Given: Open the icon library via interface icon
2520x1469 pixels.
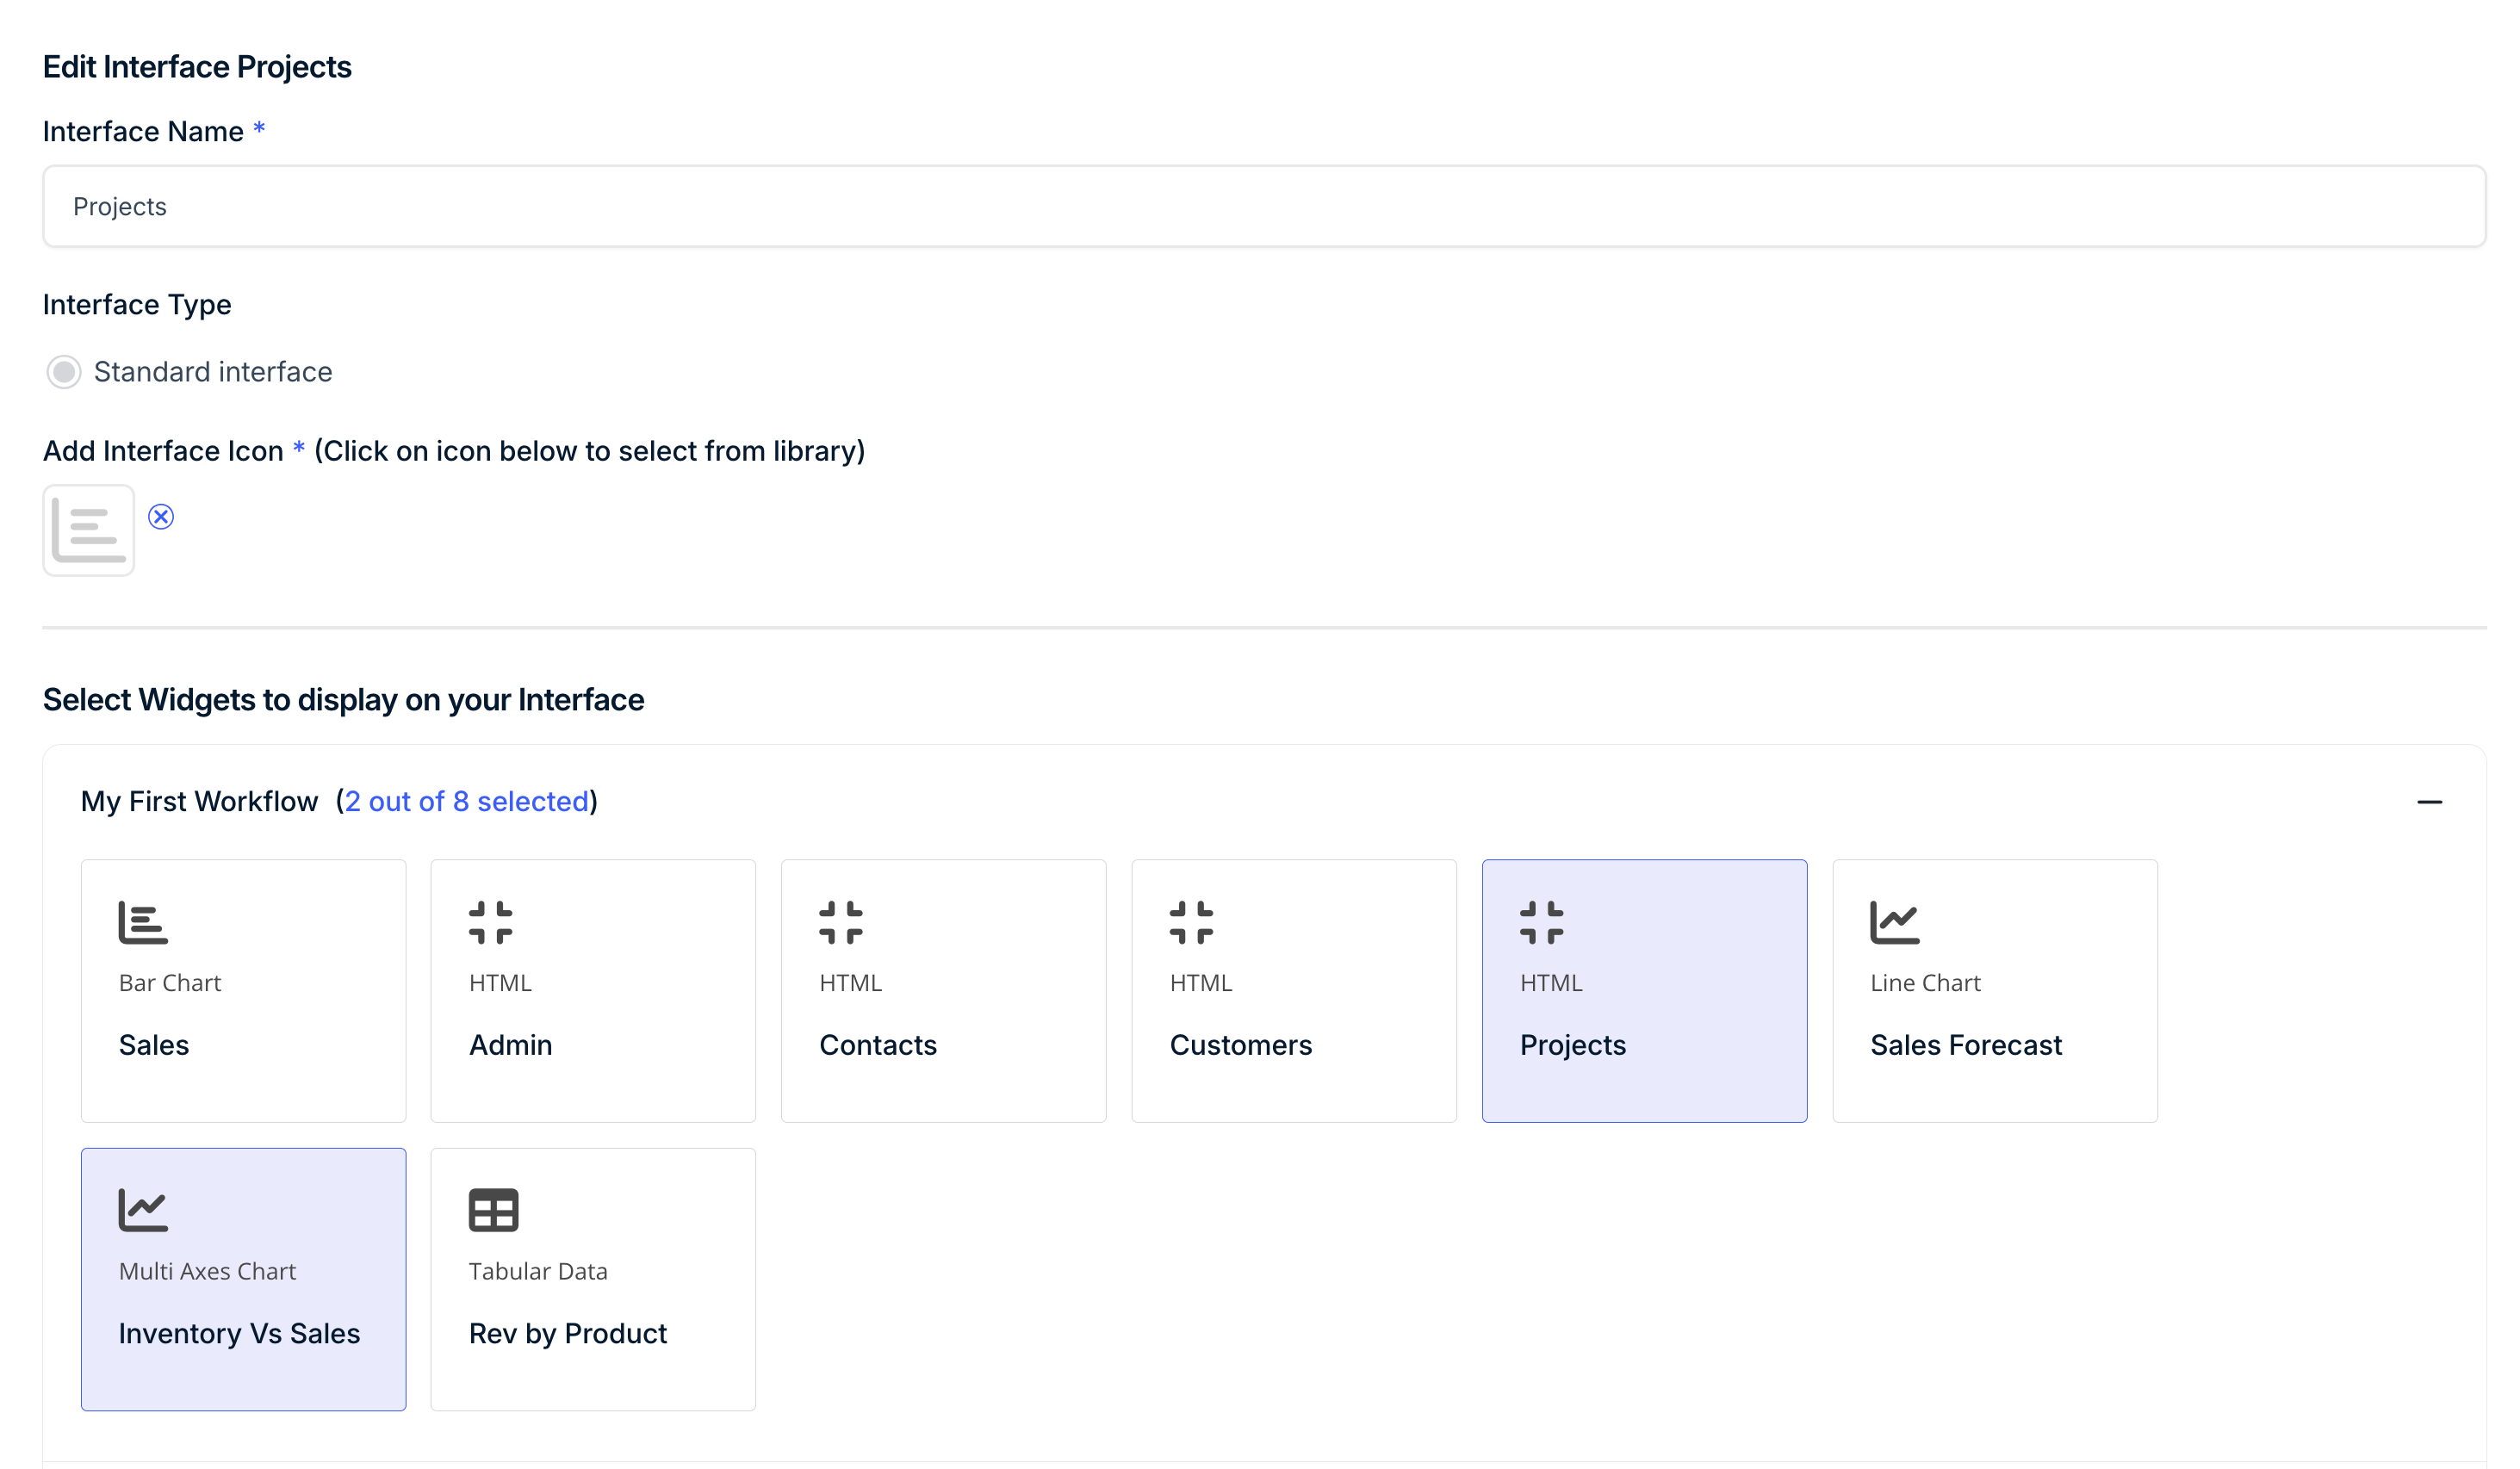Looking at the screenshot, I should [89, 530].
